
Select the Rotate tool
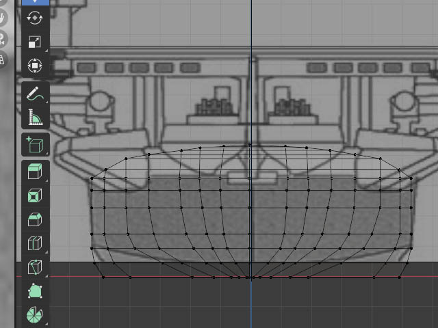pos(35,18)
